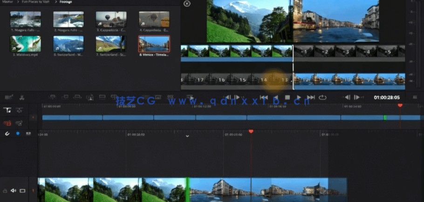Click the Append to end icon
The width and height of the screenshot is (424, 202).
tap(65, 97)
